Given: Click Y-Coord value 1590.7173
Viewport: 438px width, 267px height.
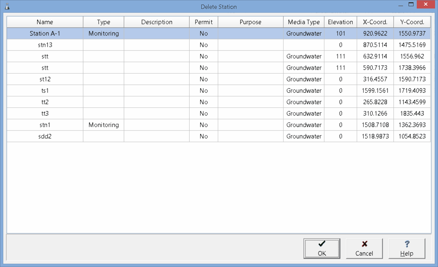Looking at the screenshot, I should coord(412,79).
